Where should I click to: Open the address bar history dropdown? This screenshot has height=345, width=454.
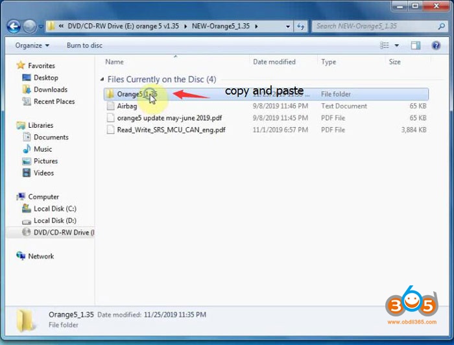tap(288, 27)
